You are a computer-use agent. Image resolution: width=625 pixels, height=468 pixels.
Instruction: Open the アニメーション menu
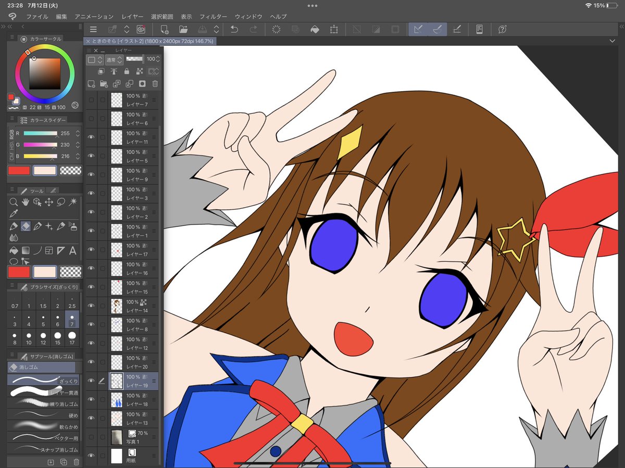point(94,17)
